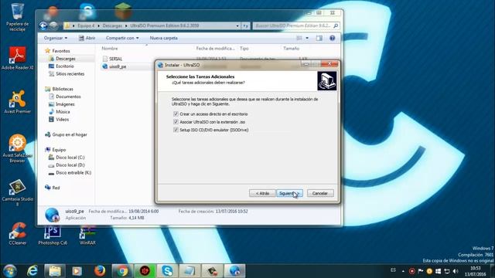Click the ES language indicator

click(393, 270)
